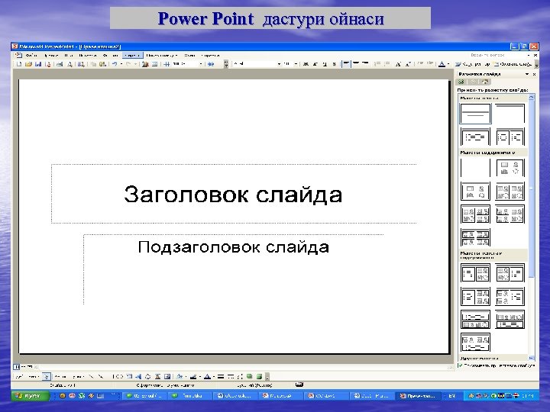The height and width of the screenshot is (412, 550).
Task: Open the highlighted Сервис menu
Action: point(133,56)
